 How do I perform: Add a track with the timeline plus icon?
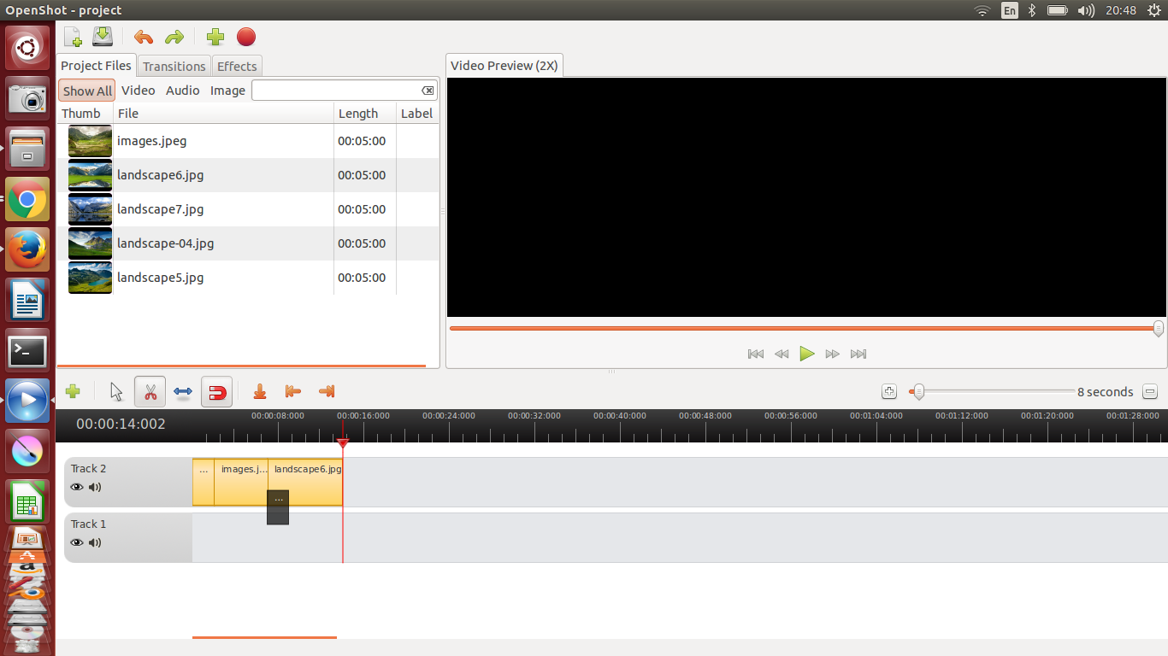73,391
